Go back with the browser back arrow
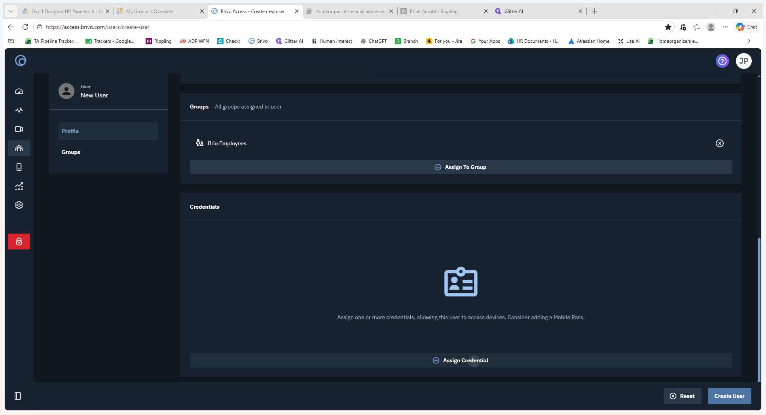The image size is (766, 415). [x=11, y=27]
